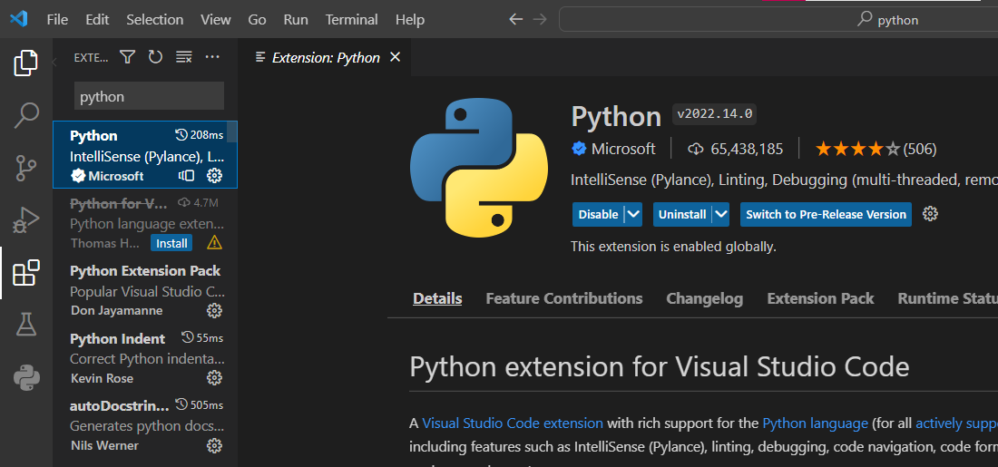Open manage gear for Python Indent
This screenshot has height=467, width=998.
point(214,377)
